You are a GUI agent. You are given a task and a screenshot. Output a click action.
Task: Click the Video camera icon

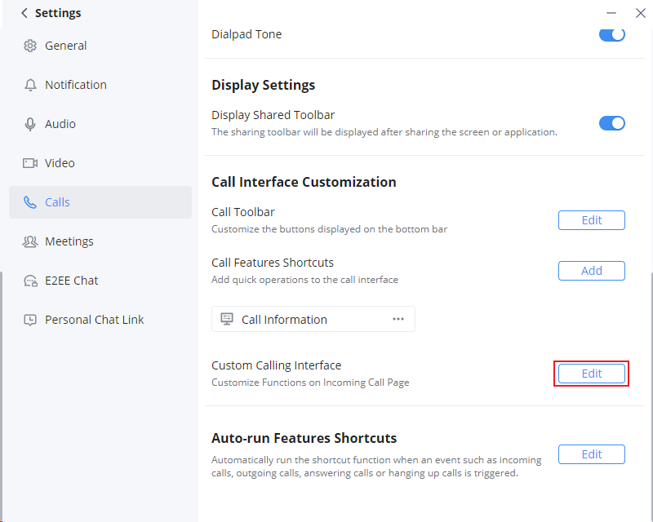30,163
